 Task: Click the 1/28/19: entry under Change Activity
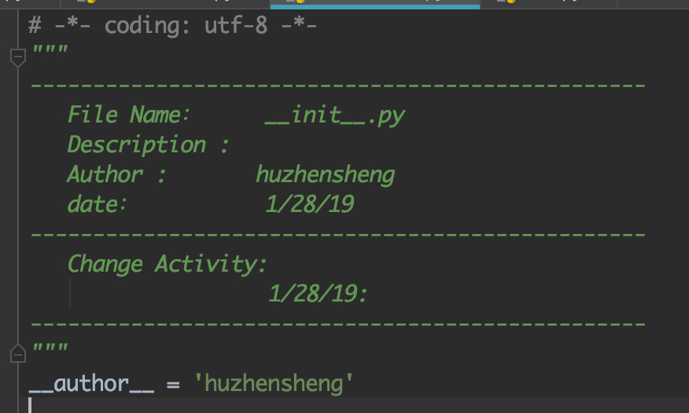coord(318,294)
